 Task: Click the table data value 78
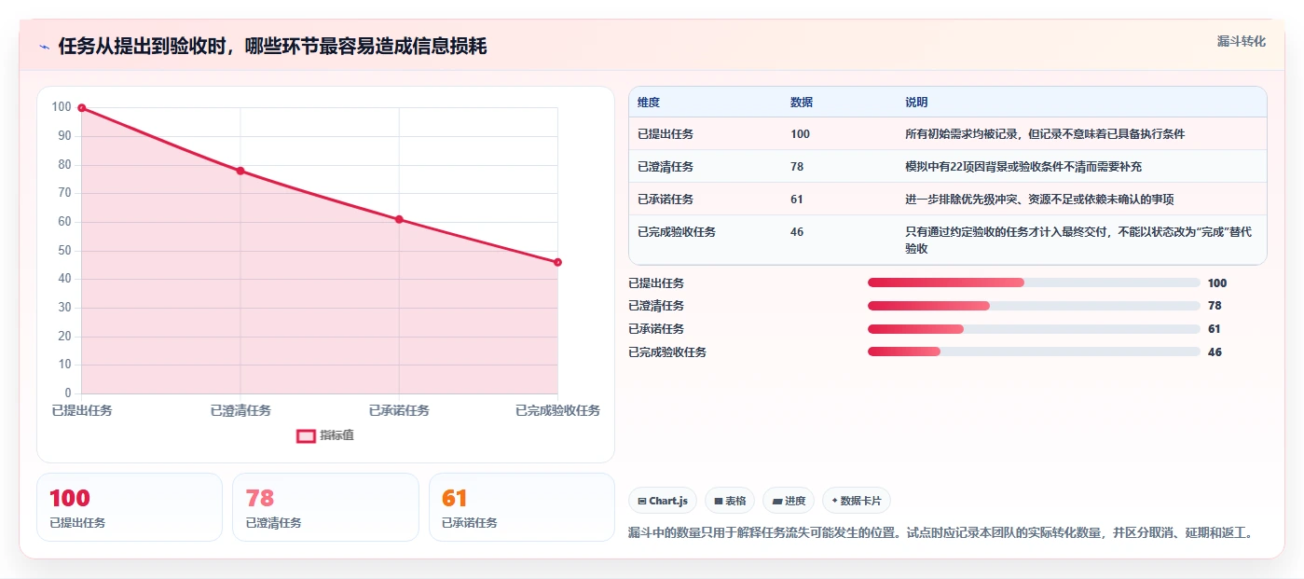pos(797,167)
